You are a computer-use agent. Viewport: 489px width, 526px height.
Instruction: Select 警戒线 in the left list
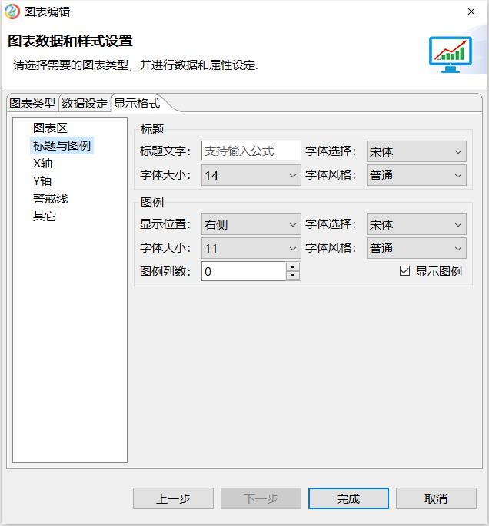(x=50, y=198)
